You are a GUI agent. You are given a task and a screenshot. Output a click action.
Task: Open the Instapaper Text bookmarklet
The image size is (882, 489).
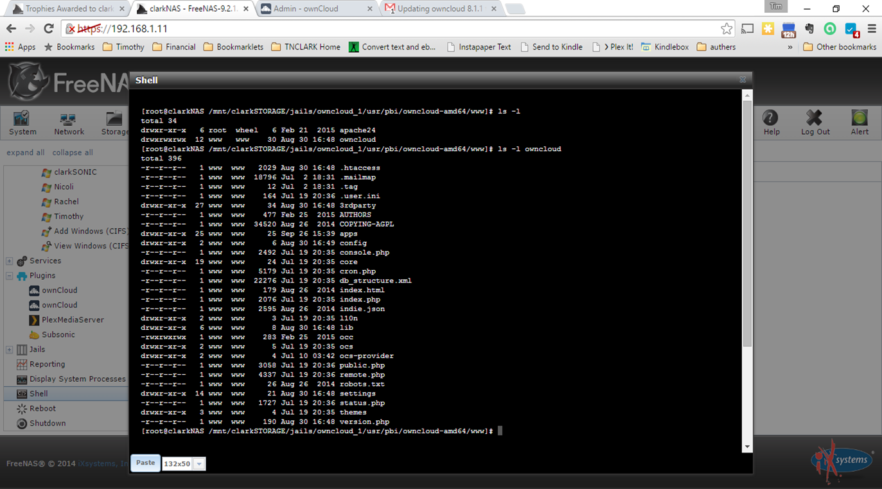[479, 47]
